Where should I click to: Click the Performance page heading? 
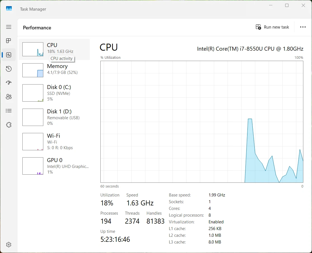click(x=37, y=28)
